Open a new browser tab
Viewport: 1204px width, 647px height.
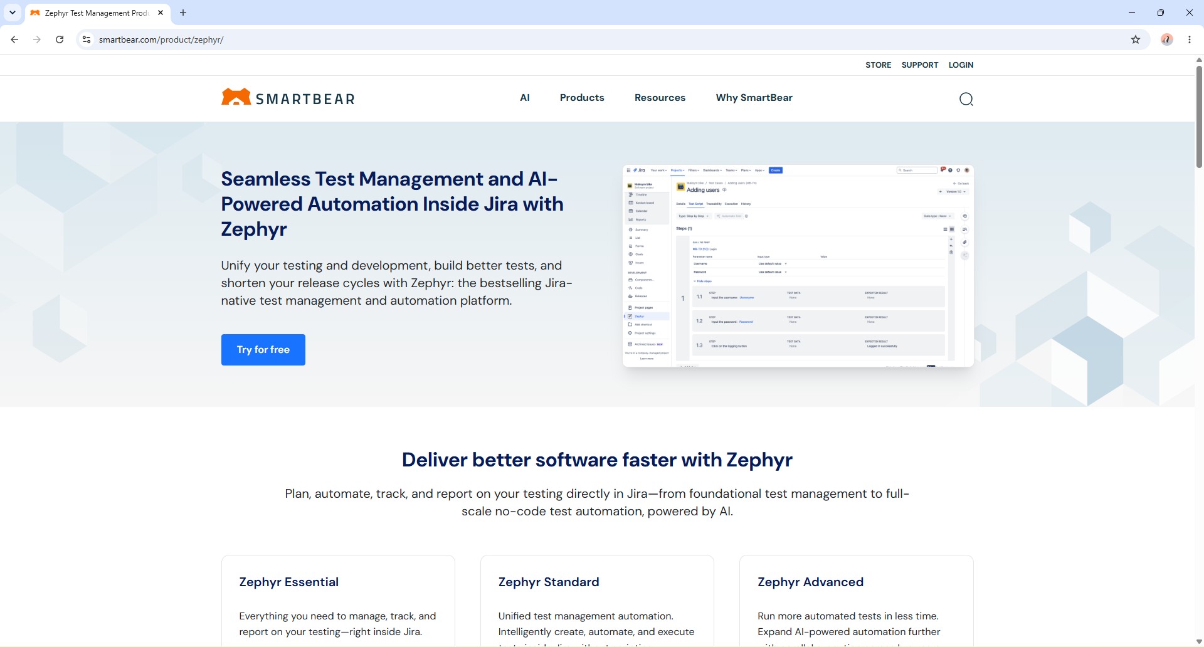tap(183, 13)
